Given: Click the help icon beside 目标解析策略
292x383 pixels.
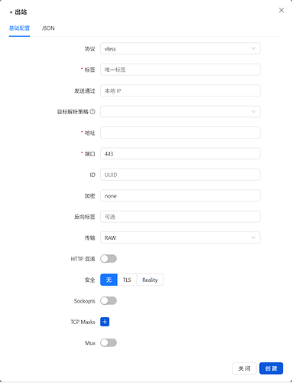Looking at the screenshot, I should (x=92, y=112).
